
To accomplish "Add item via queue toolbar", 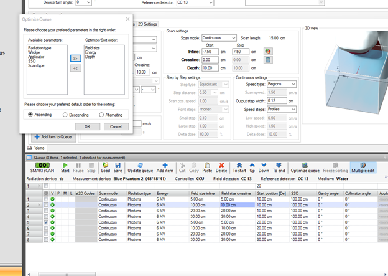I will (165, 168).
